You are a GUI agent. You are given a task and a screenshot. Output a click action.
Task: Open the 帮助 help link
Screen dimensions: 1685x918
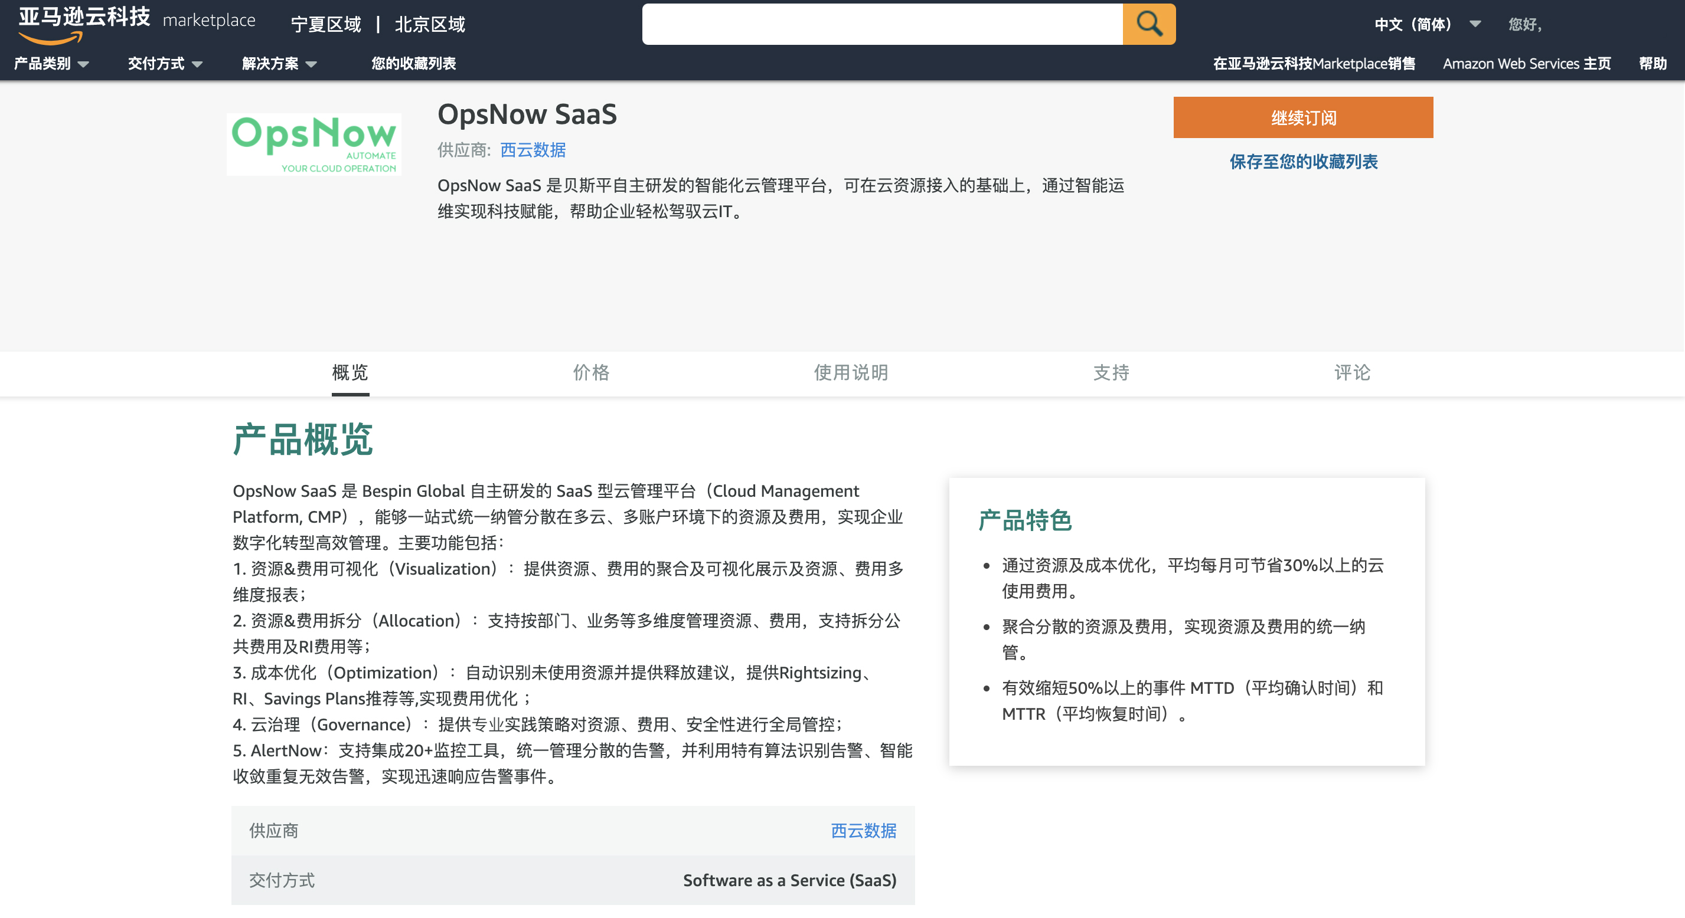(1653, 64)
